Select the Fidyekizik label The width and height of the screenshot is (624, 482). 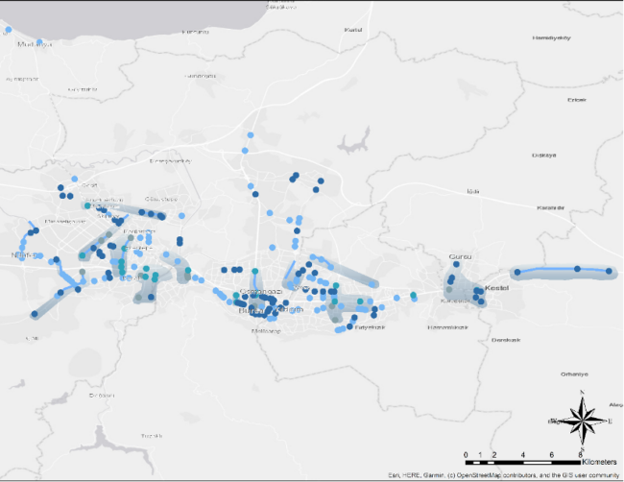369,327
